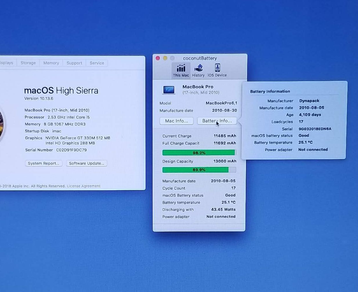Minimize coconutBattery with the yellow button
Screen dimensions: 358x292
click(165, 58)
